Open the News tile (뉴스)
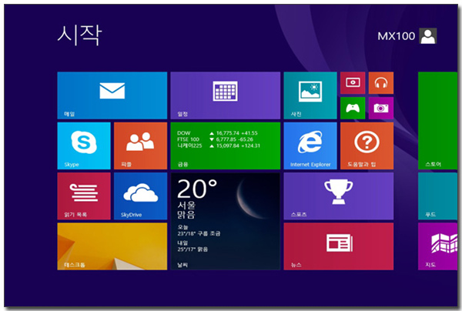 click(x=339, y=246)
